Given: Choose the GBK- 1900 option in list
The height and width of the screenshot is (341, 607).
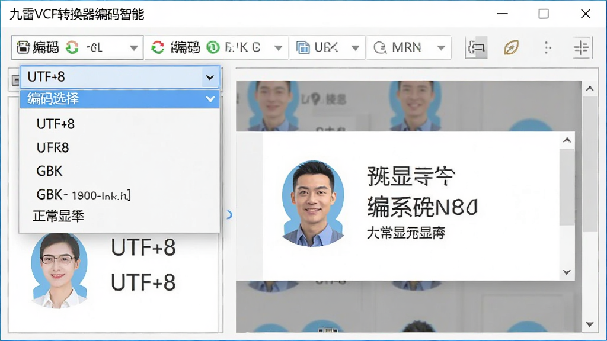Looking at the screenshot, I should tap(84, 194).
